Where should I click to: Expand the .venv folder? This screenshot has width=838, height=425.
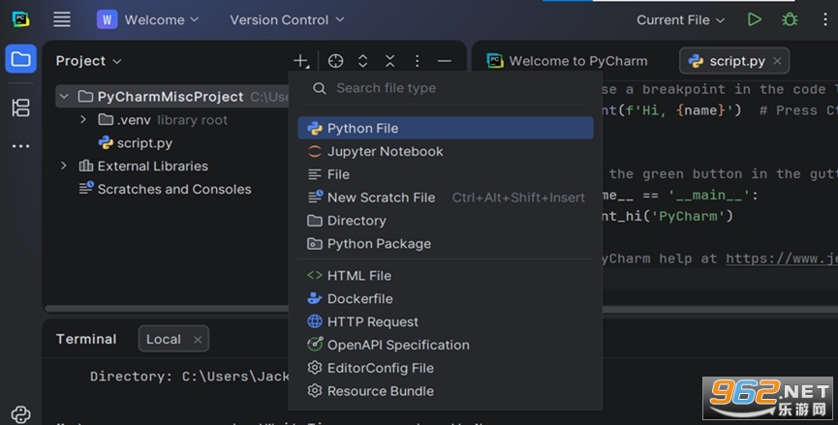[x=83, y=120]
